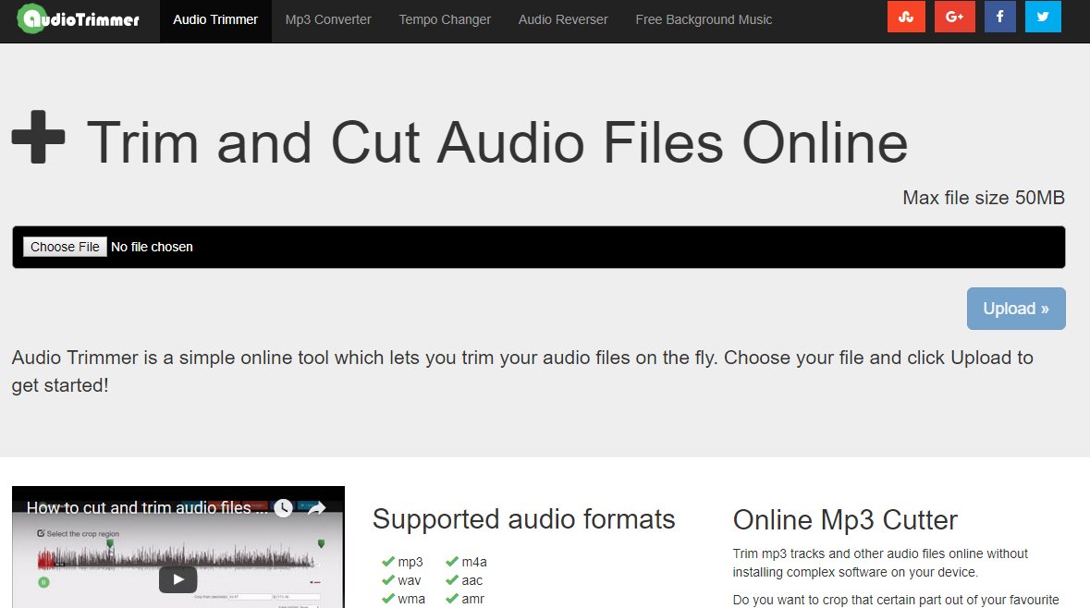Click the video Watch Later clock icon

click(283, 507)
